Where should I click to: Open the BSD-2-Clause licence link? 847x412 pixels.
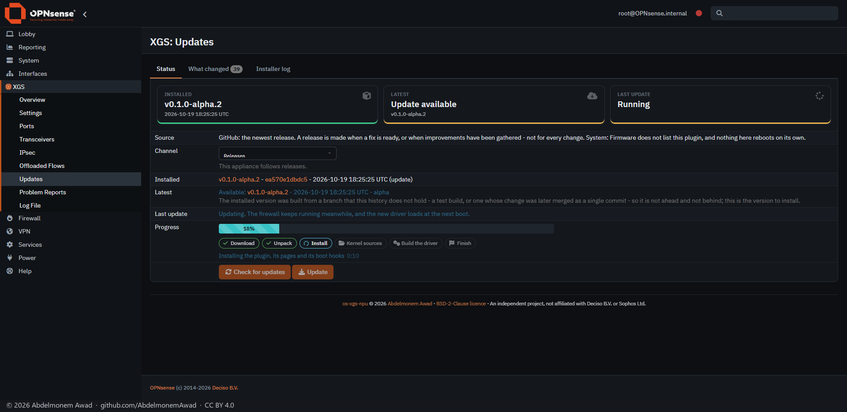461,304
